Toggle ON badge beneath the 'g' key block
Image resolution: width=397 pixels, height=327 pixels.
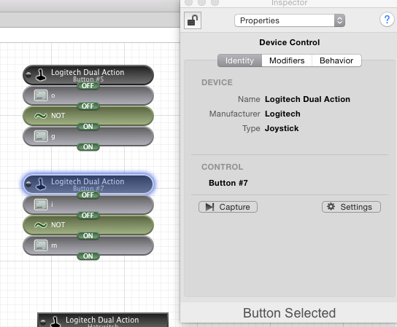pos(88,147)
